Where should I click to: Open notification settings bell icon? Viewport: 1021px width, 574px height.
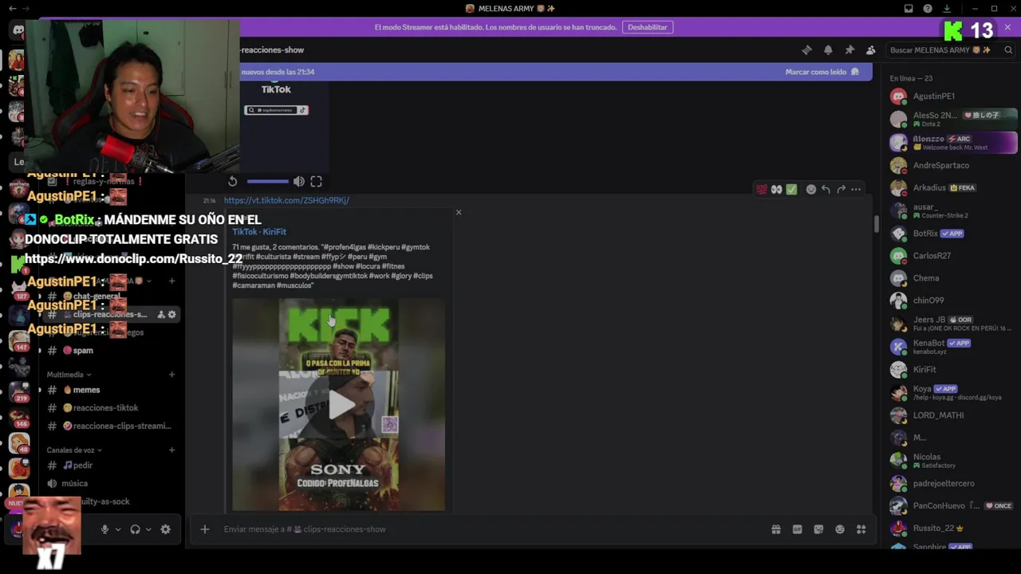click(x=828, y=49)
